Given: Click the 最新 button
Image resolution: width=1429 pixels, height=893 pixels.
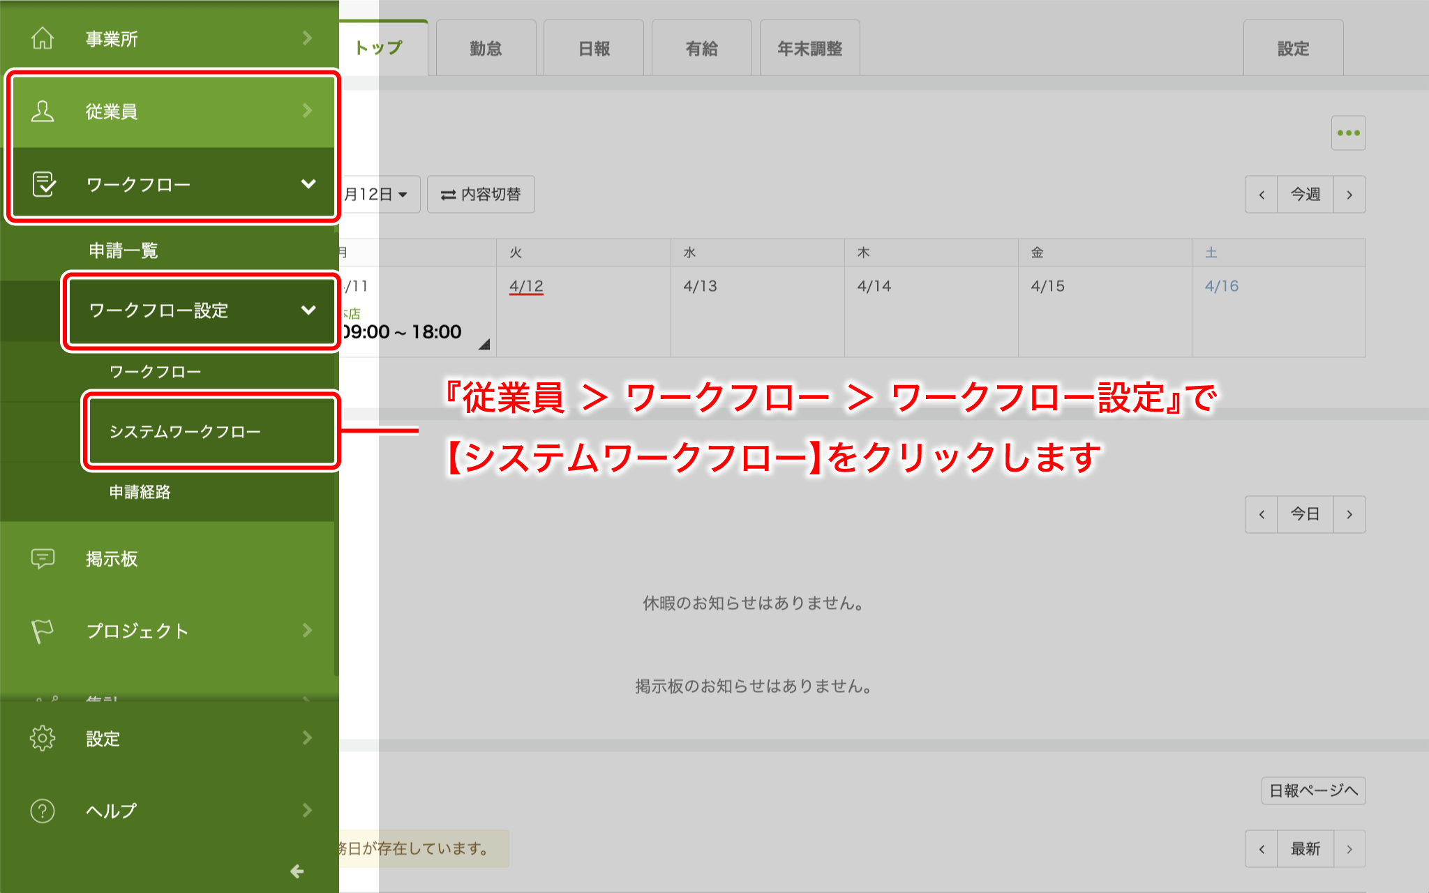Looking at the screenshot, I should [1305, 849].
